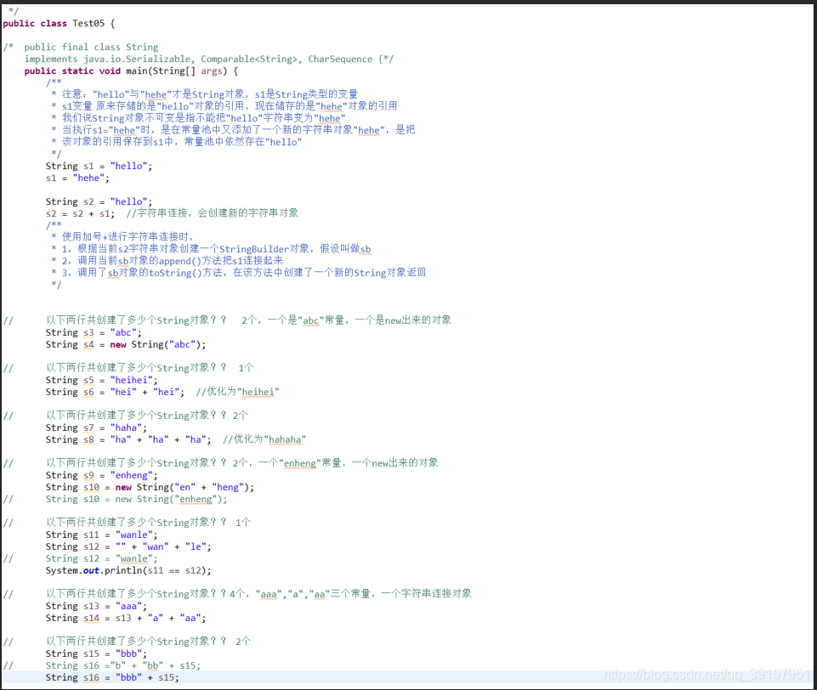The height and width of the screenshot is (690, 817).
Task: Click the comment containing '一个"enheng"常量'
Action: point(241,463)
